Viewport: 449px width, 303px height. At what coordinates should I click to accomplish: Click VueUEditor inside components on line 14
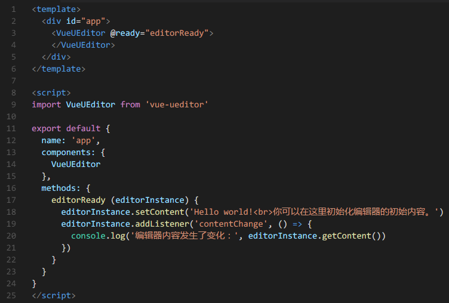coord(76,164)
